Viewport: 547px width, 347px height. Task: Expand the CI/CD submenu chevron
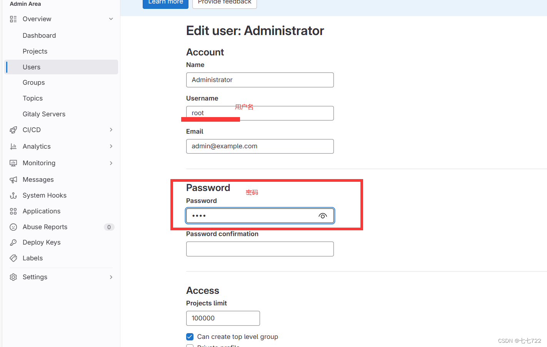point(111,130)
